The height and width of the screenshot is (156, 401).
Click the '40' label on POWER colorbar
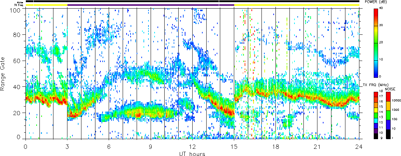(382, 8)
